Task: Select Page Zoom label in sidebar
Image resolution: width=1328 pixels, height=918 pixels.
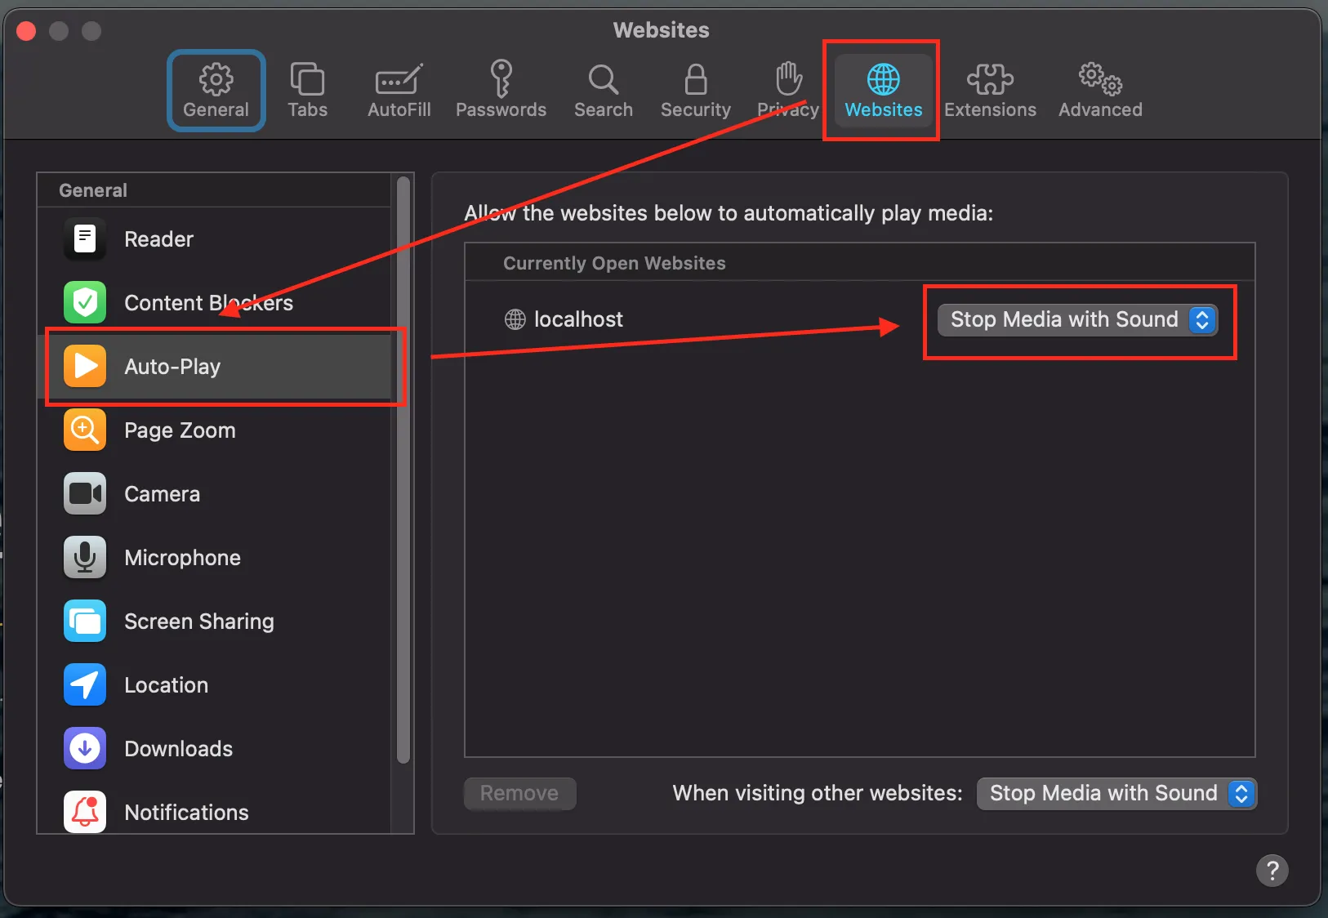Action: [x=180, y=430]
